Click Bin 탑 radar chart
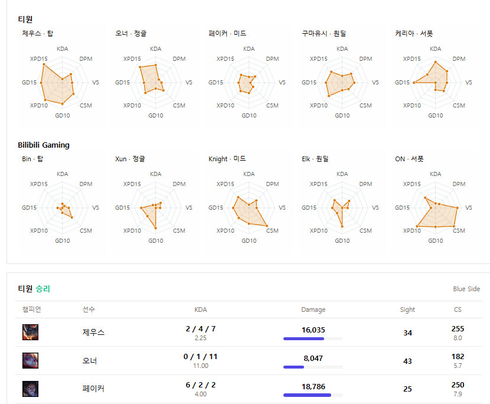The height and width of the screenshot is (404, 490). coord(63,208)
